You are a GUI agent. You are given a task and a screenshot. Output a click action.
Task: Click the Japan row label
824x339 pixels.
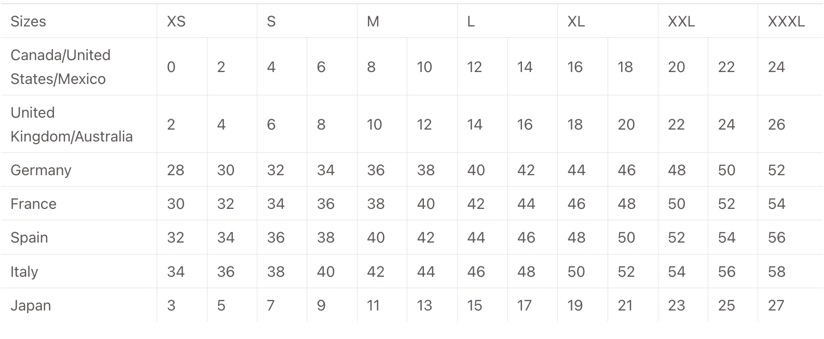point(31,305)
